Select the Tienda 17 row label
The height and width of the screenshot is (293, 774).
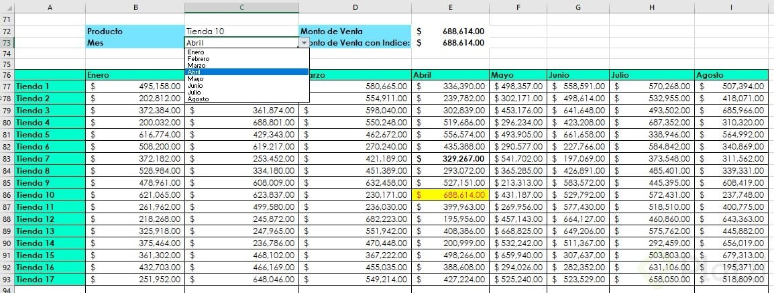click(x=50, y=279)
